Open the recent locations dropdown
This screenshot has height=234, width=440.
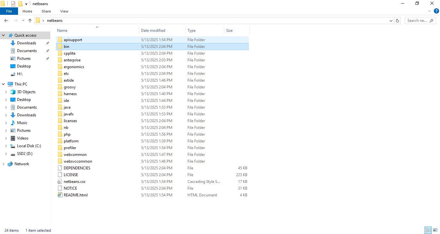point(23,20)
